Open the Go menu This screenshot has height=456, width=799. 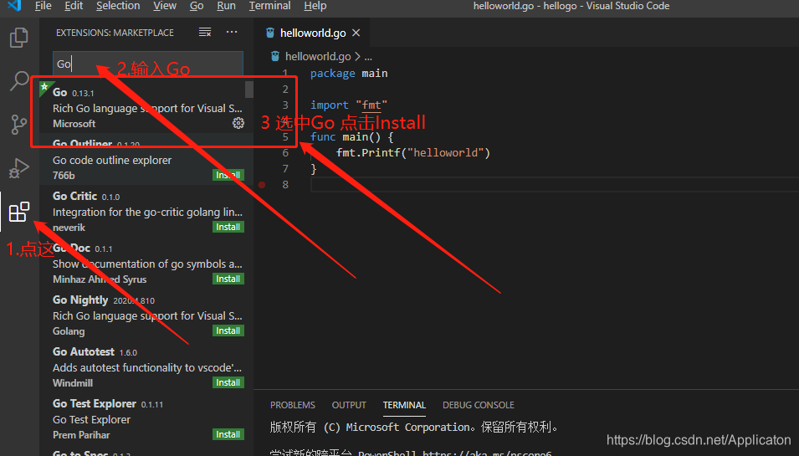[197, 6]
